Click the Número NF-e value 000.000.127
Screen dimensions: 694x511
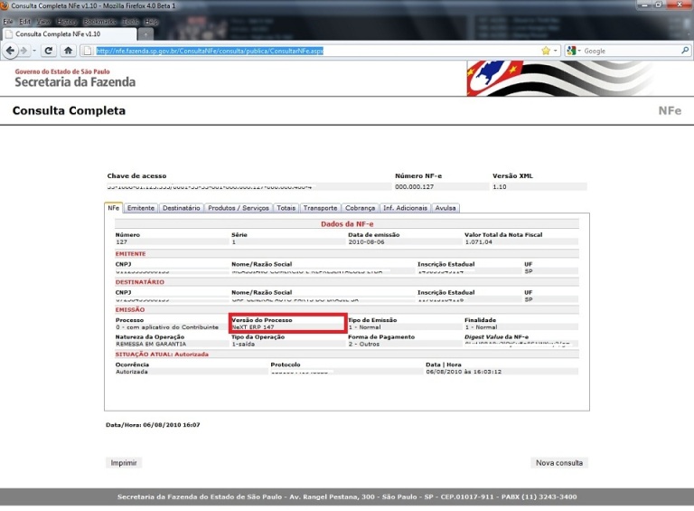coord(414,187)
